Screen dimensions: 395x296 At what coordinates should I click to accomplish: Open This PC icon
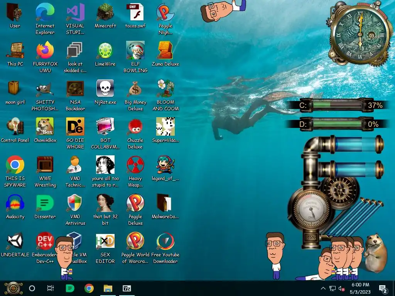[15, 54]
